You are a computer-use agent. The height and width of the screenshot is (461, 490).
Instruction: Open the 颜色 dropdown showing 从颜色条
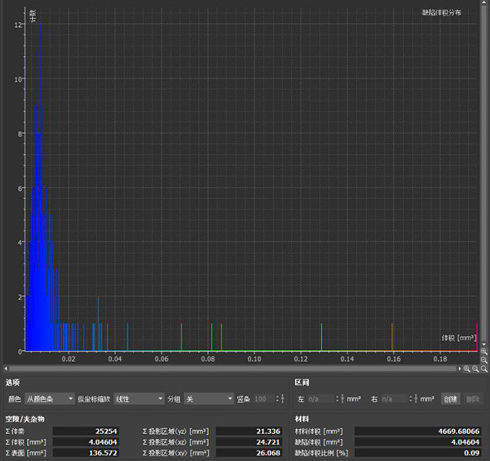50,399
